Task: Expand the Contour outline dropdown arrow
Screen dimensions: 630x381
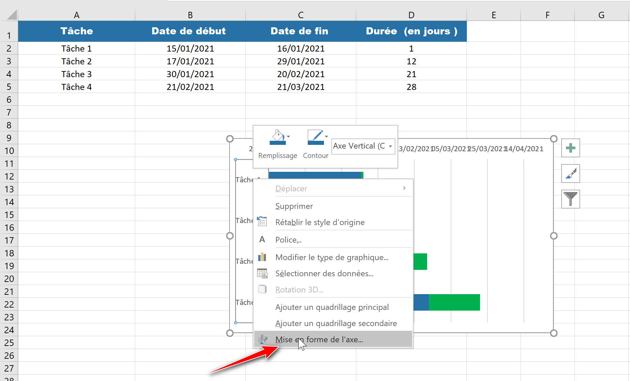Action: tap(326, 137)
